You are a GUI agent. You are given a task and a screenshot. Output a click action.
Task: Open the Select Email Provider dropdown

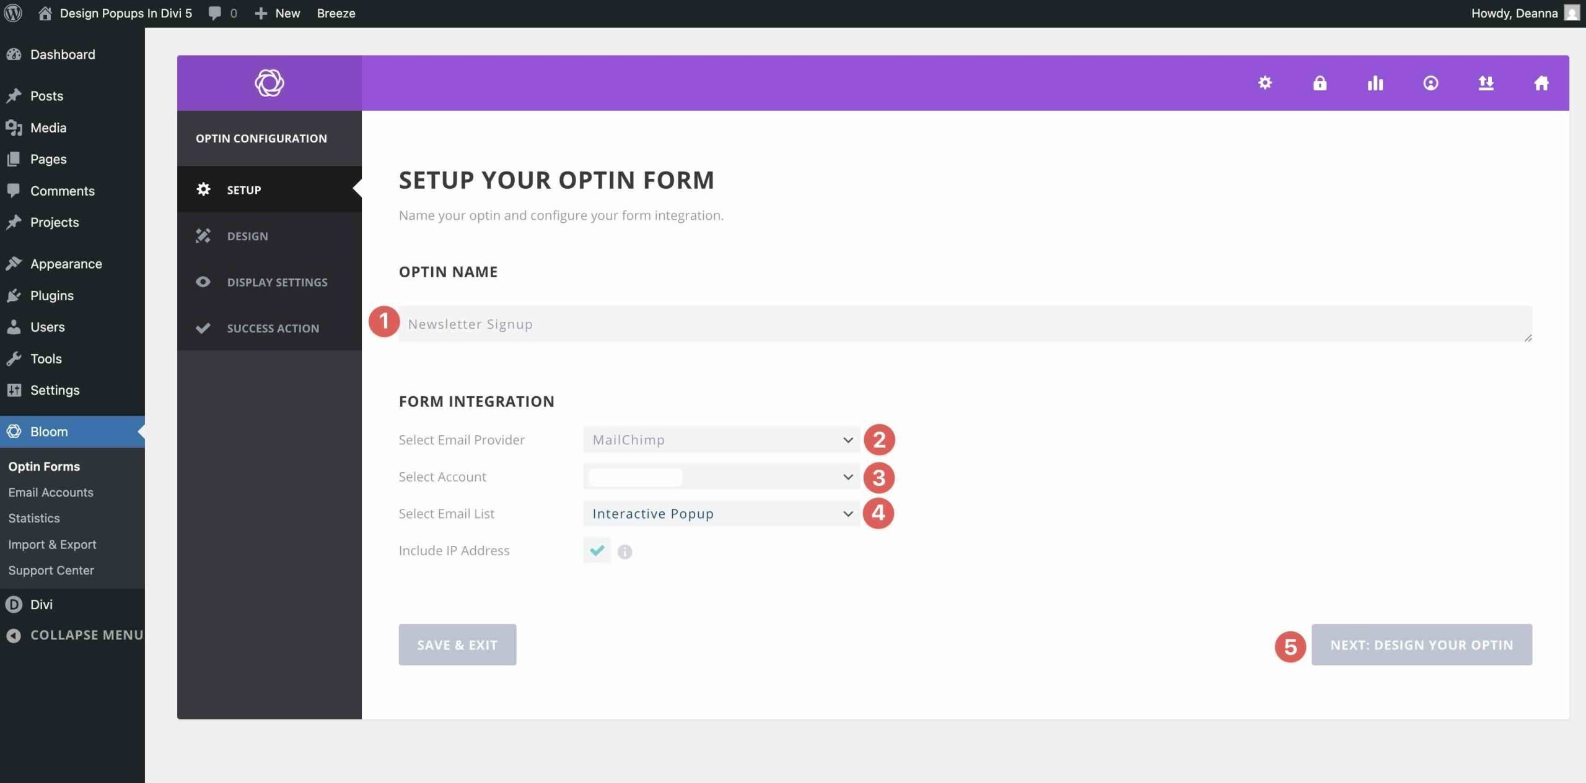[x=721, y=439]
